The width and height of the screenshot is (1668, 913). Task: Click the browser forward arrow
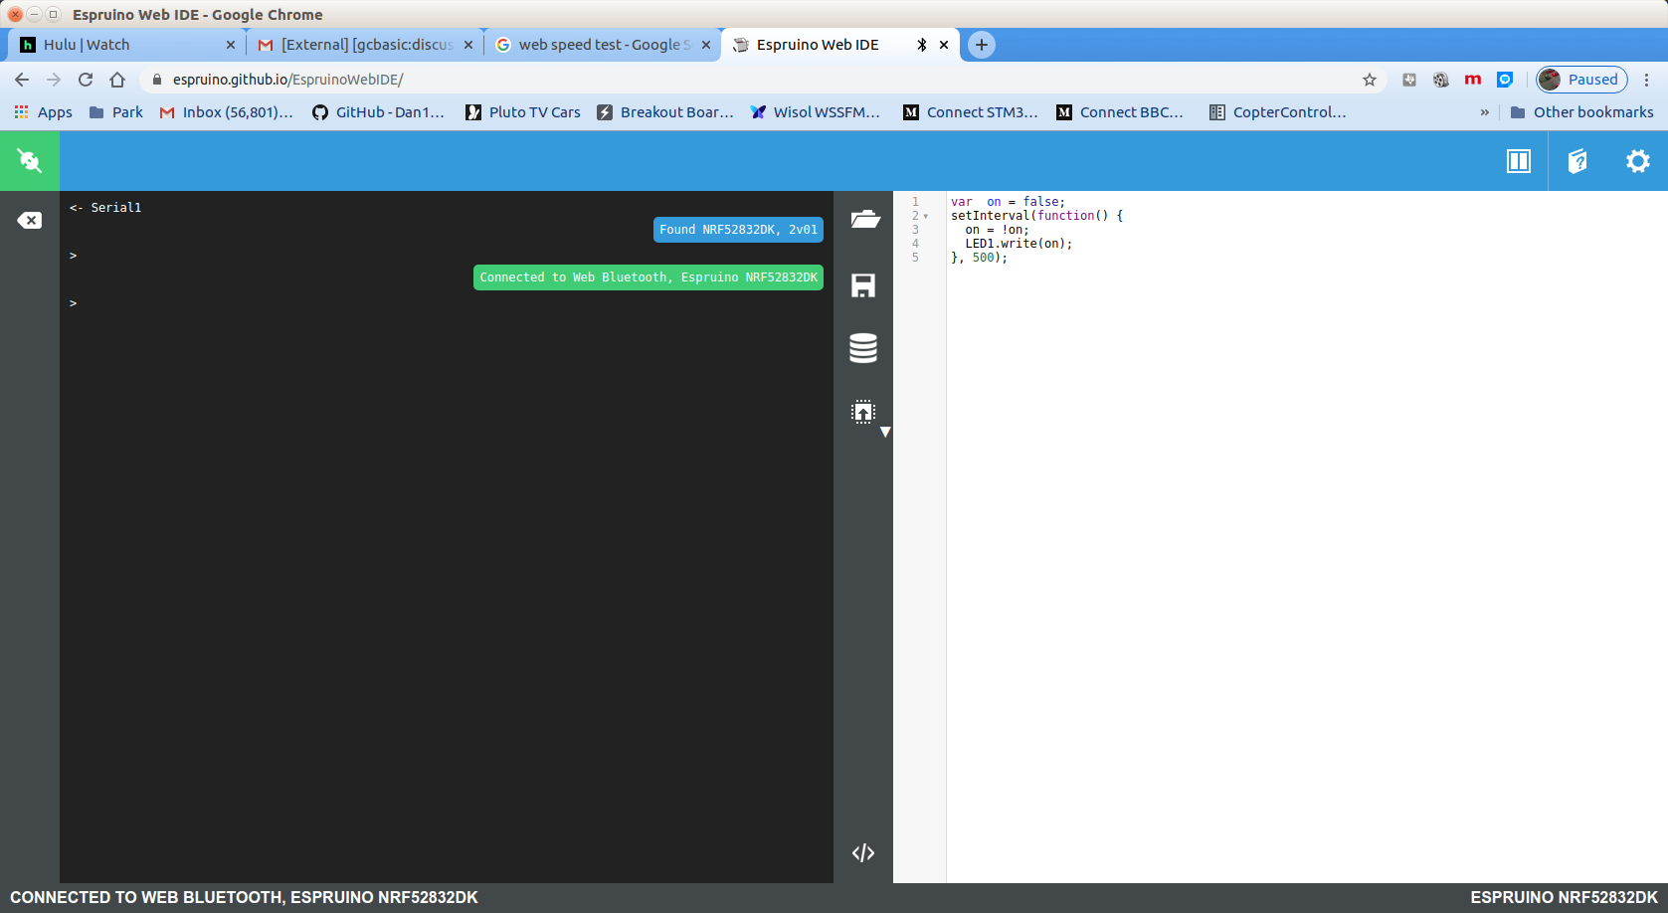[54, 80]
